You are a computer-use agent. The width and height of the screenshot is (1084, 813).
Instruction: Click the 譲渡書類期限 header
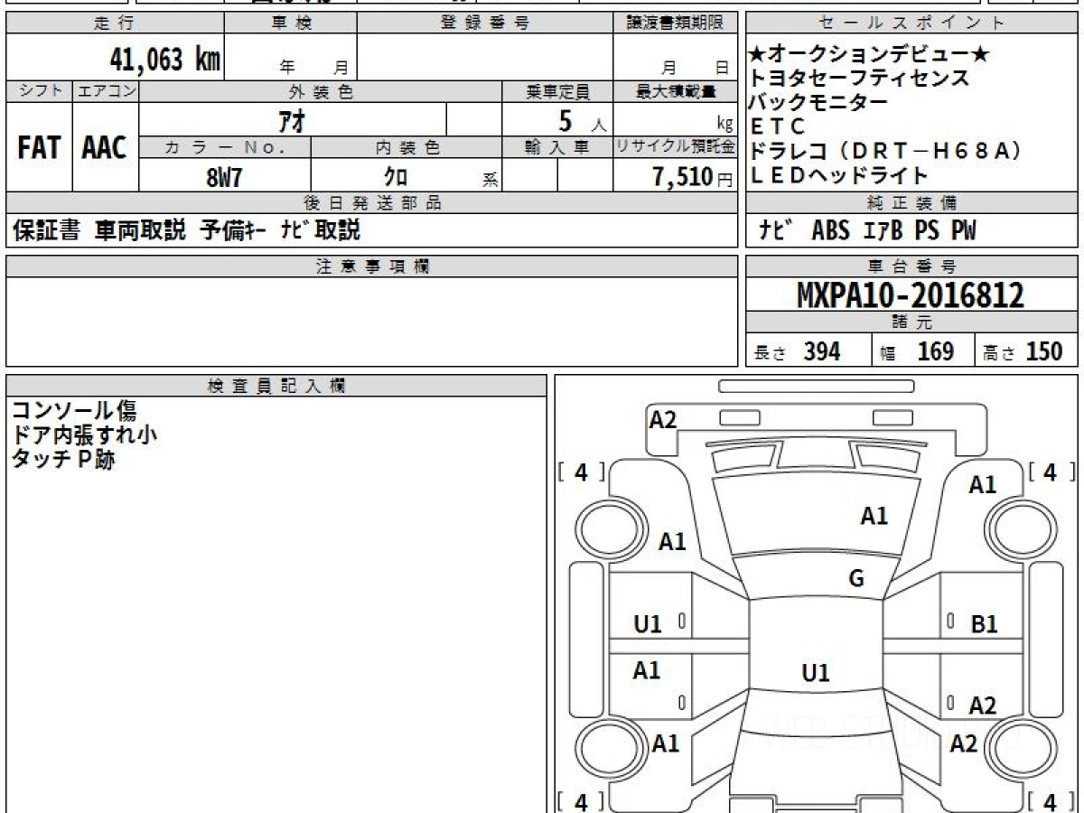tap(675, 23)
